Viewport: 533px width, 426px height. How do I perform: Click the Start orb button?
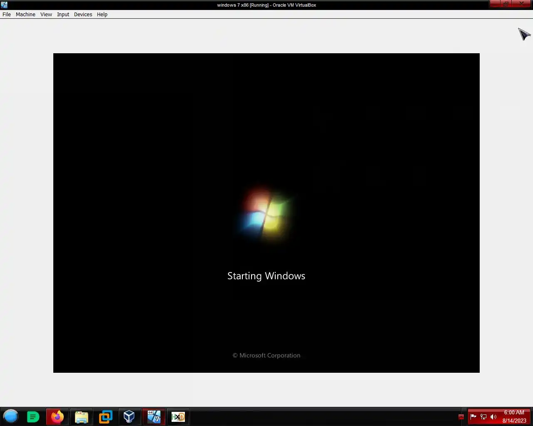coord(11,416)
